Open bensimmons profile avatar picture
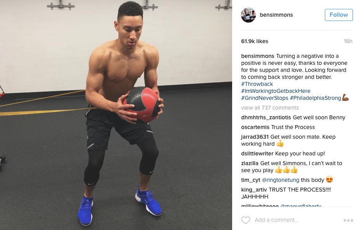The height and width of the screenshot is (230, 361). tap(248, 15)
